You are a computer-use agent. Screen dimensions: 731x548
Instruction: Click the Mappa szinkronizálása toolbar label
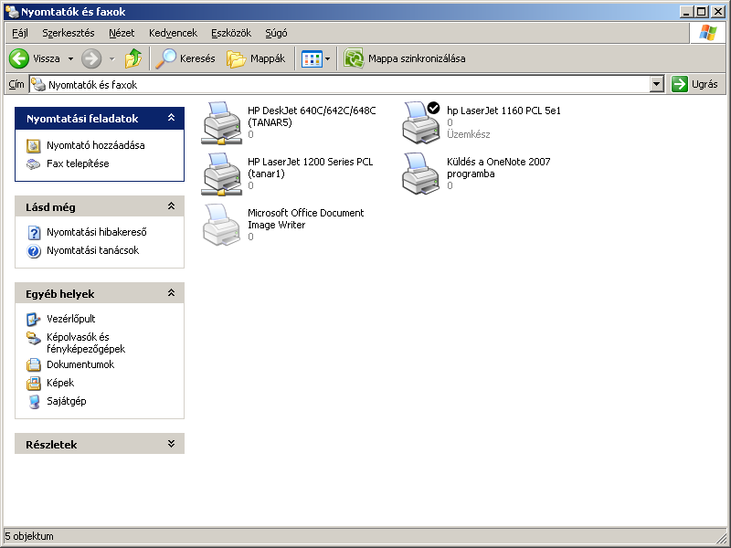[x=417, y=58]
